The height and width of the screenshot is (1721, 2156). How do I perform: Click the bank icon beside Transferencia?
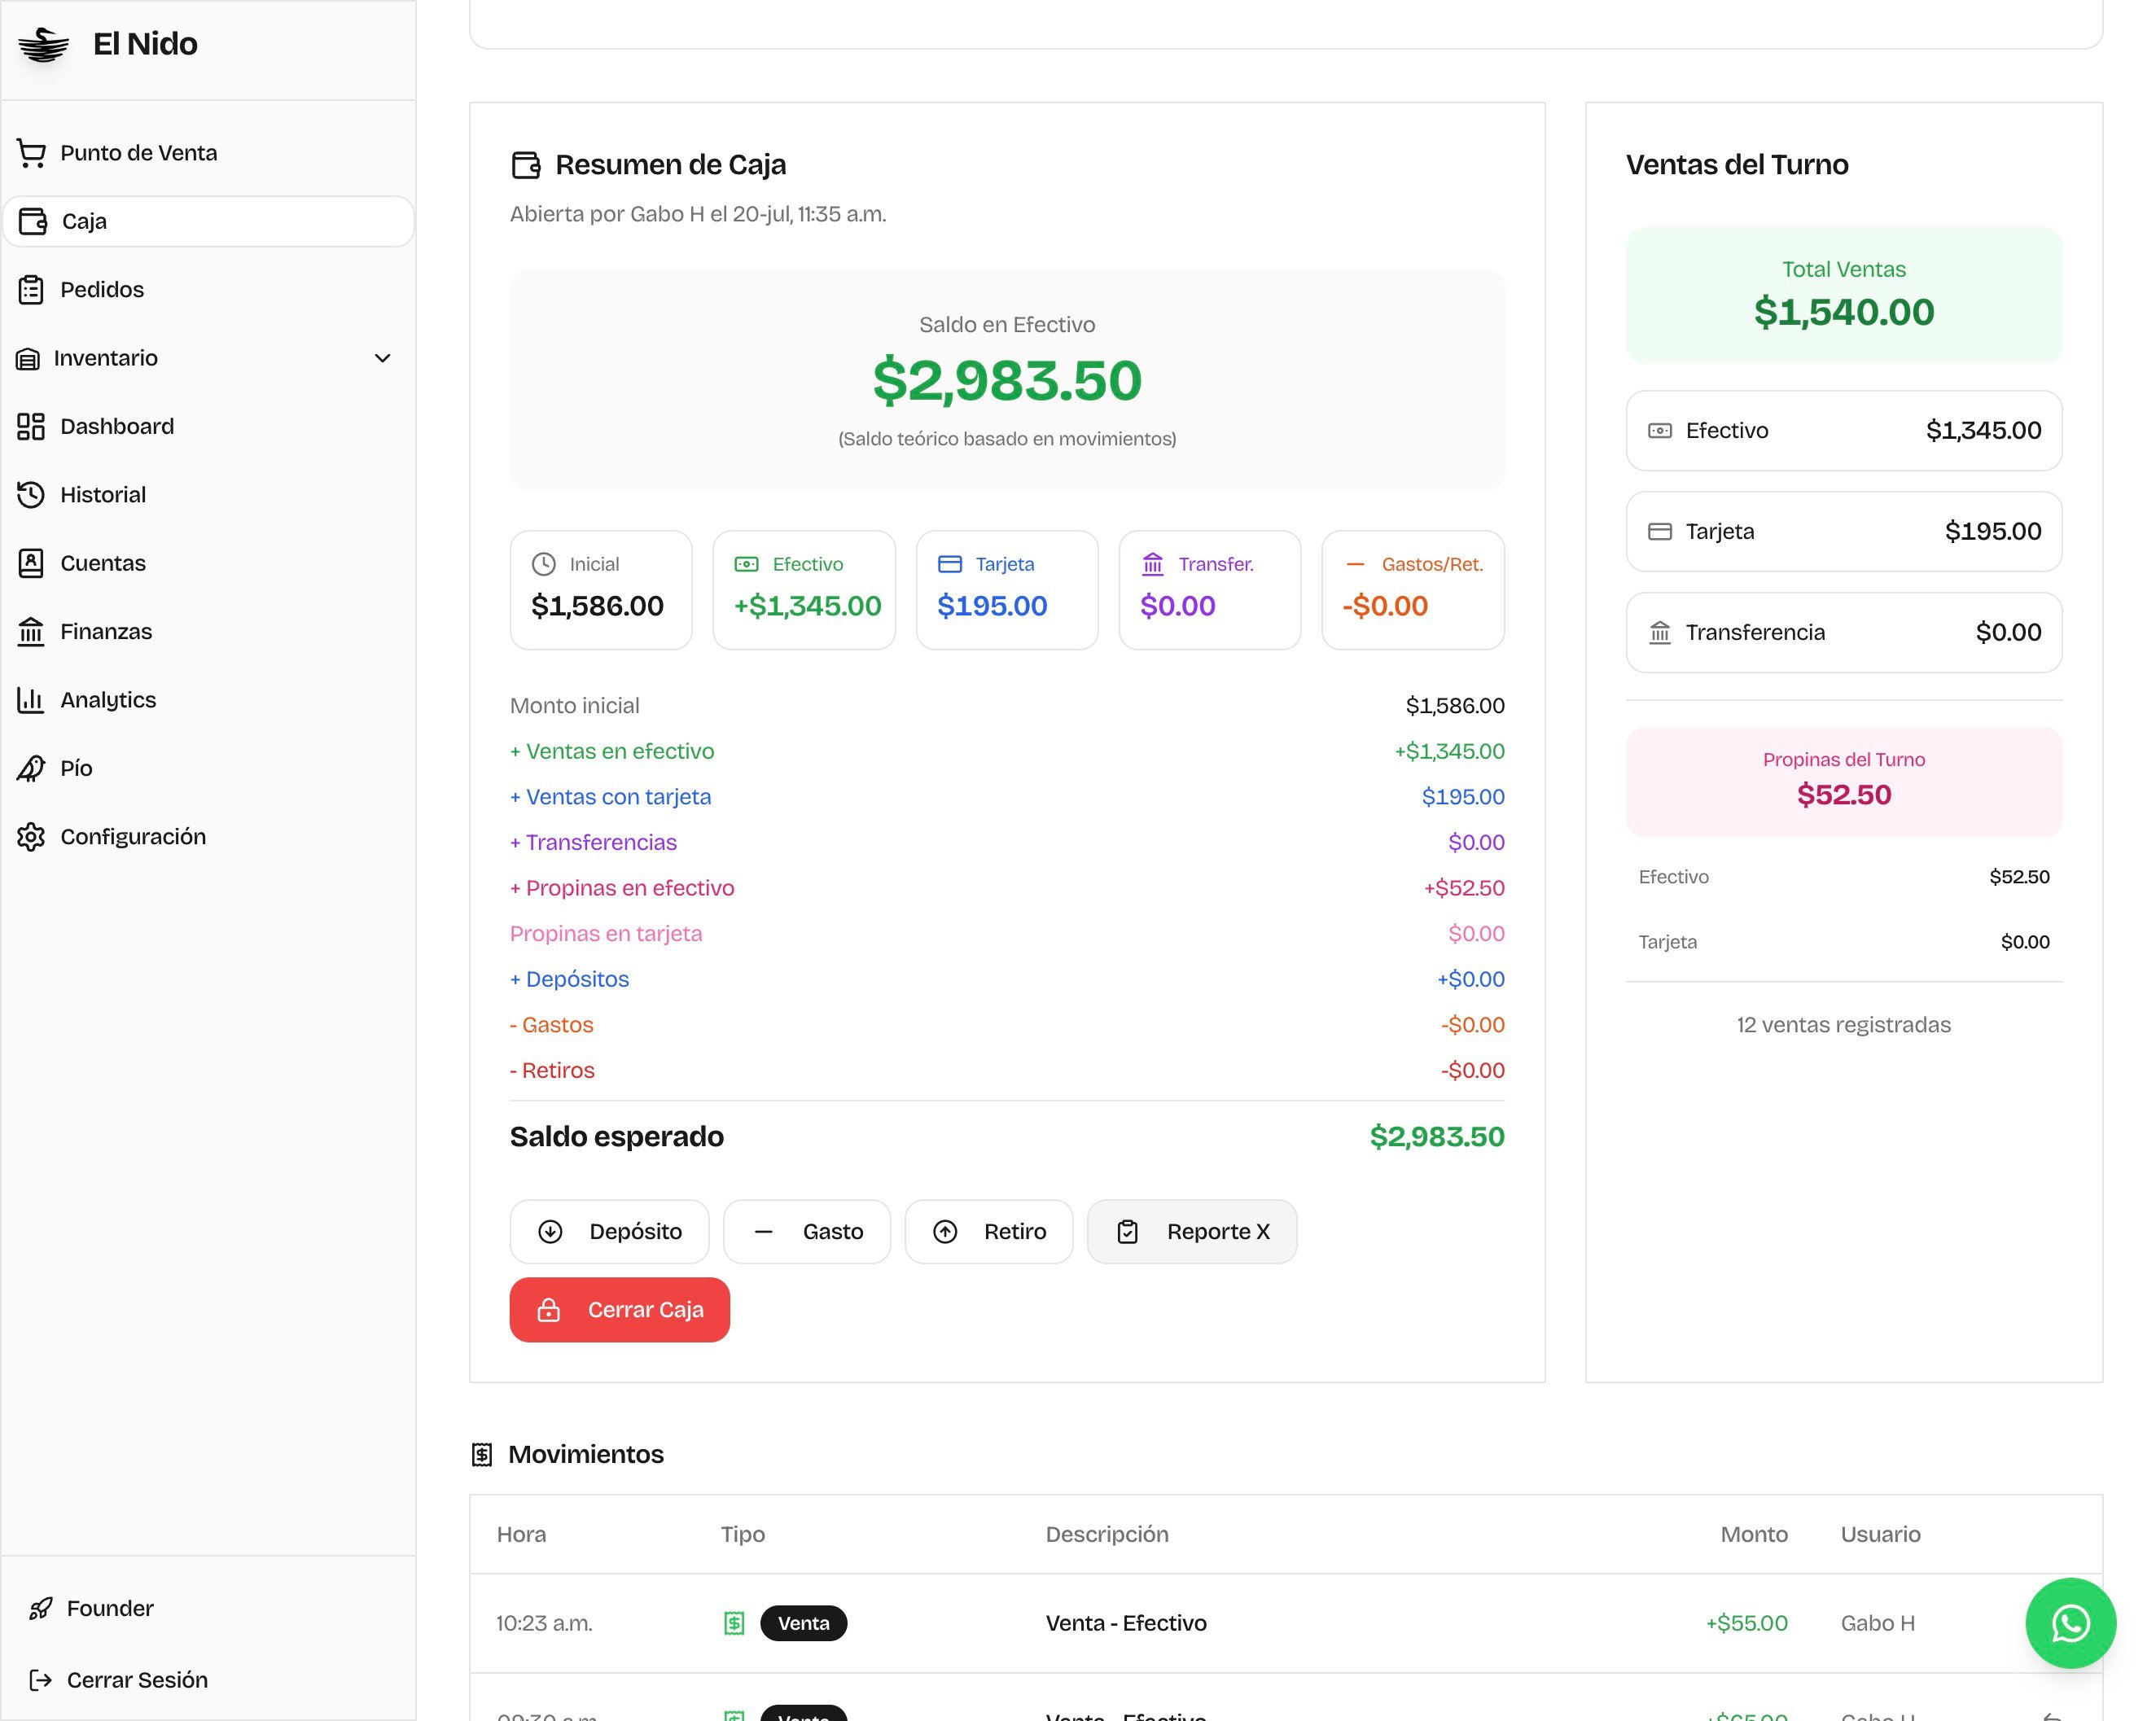pos(1659,633)
